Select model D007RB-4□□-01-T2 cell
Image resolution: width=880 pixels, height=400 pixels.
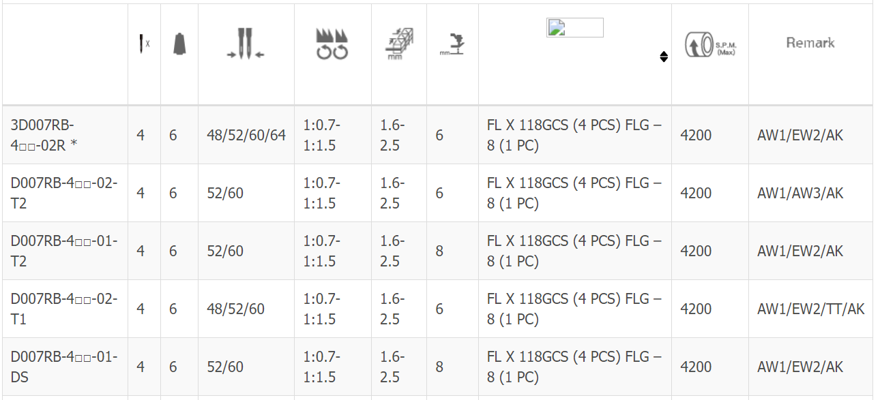pyautogui.click(x=65, y=251)
